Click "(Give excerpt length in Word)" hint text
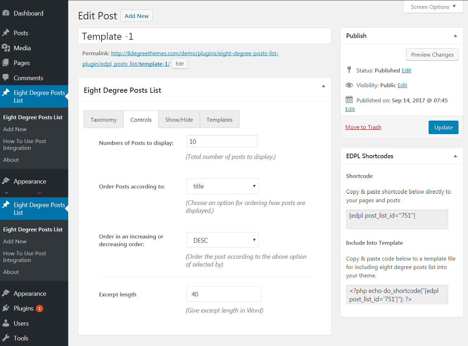Screen dimensions: 468x346 224,310
